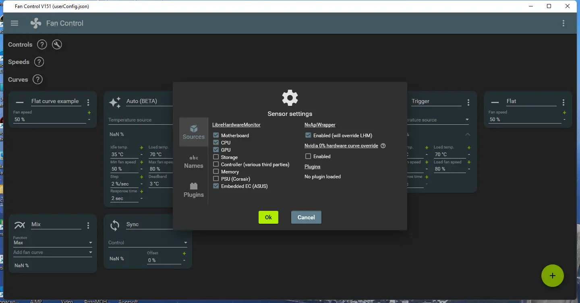The width and height of the screenshot is (580, 303).
Task: Open help for the Curves section
Action: click(x=37, y=80)
